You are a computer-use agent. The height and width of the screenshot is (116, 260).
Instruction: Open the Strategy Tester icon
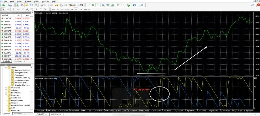click(x=35, y=5)
